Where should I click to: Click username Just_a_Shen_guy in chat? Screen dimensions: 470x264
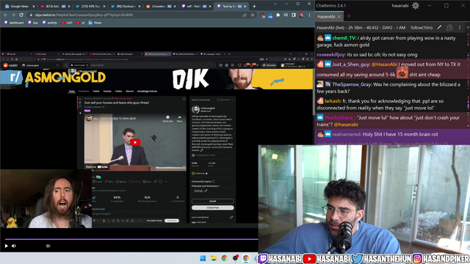(351, 65)
